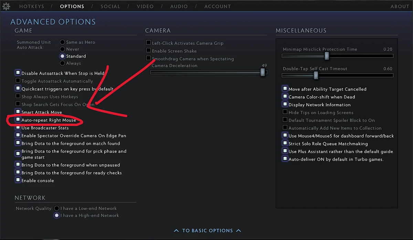Toggle Camera Color-shift when Dead
This screenshot has height=240, width=413.
(x=285, y=97)
